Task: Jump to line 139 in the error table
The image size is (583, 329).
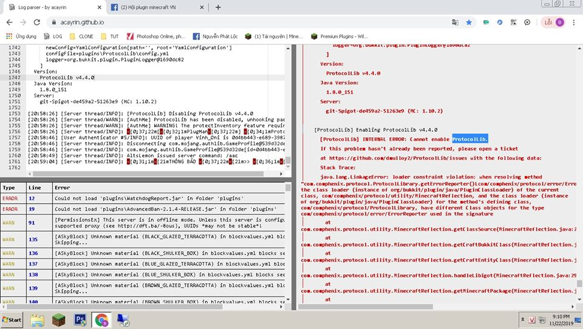Action: pos(33,288)
